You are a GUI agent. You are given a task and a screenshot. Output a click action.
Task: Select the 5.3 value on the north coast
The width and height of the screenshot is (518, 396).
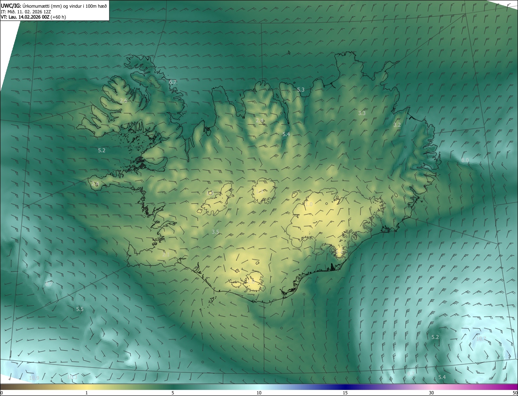click(x=301, y=89)
